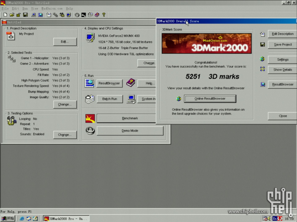This screenshot has height=222, width=297.
Task: Click the Benchmark toolbar icon
Action: click(84, 15)
